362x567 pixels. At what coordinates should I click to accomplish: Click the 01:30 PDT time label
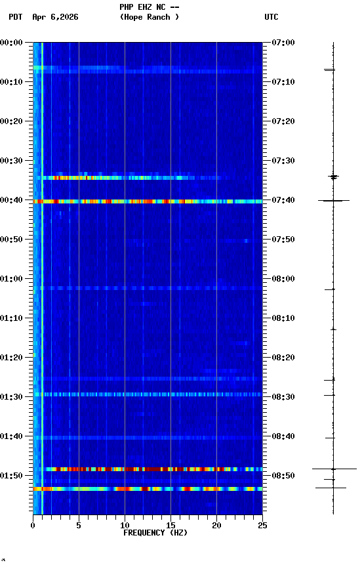[x=11, y=398]
